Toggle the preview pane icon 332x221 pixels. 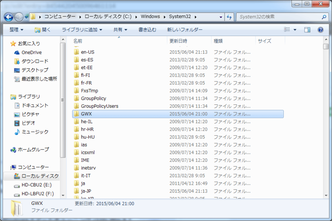tap(307, 30)
